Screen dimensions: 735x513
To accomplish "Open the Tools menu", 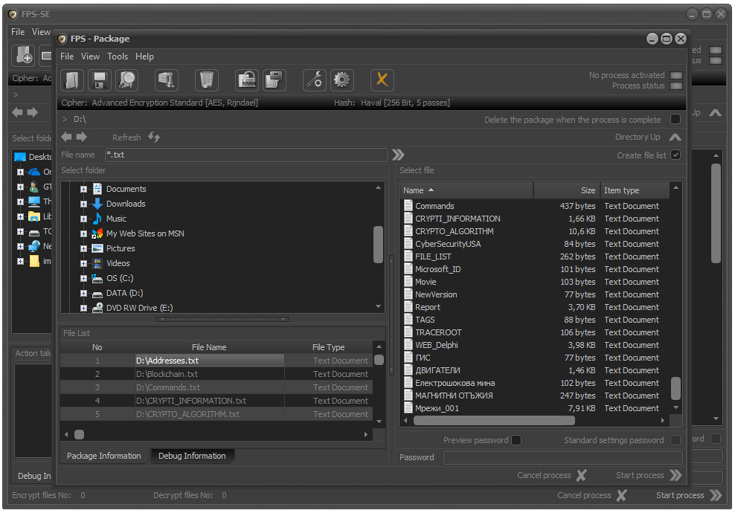I will tap(118, 57).
